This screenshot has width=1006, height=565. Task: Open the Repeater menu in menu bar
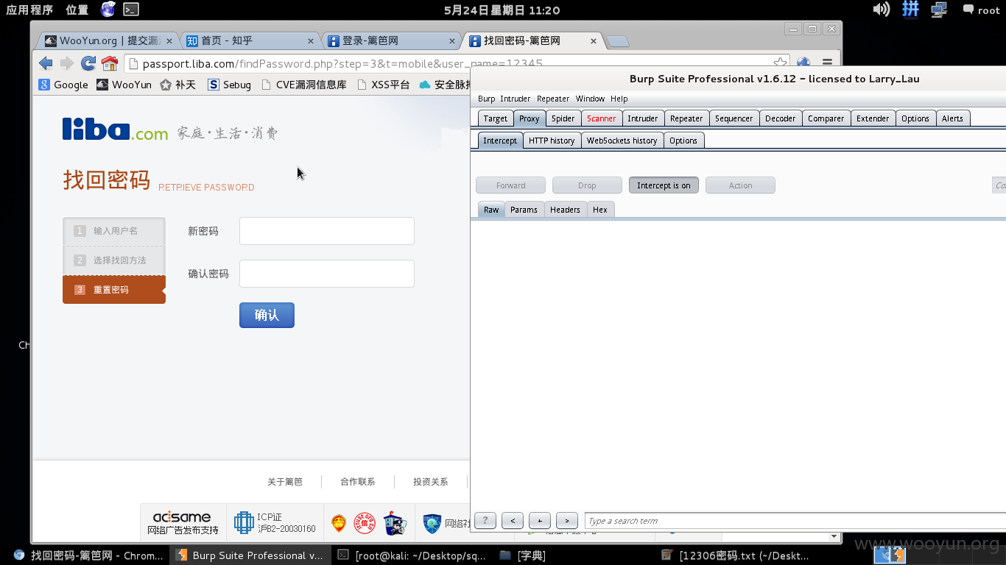(x=553, y=99)
